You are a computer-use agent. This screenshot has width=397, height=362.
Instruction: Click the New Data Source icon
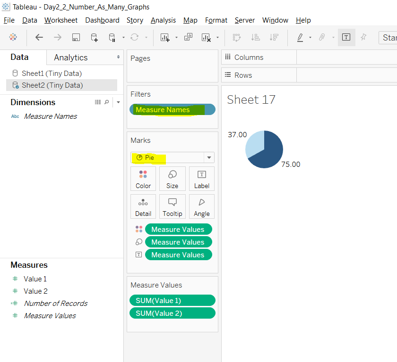click(x=94, y=37)
